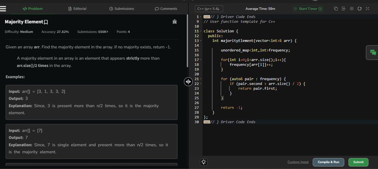The image size is (378, 169).
Task: Click Compile & Run button
Action: click(x=329, y=162)
